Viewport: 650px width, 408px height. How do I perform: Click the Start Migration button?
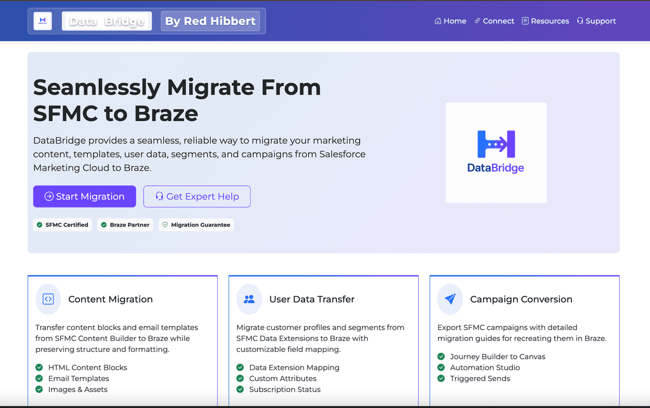pos(84,197)
